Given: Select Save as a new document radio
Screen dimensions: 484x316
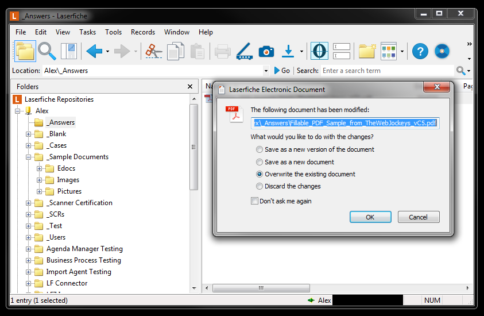Looking at the screenshot, I should [260, 162].
